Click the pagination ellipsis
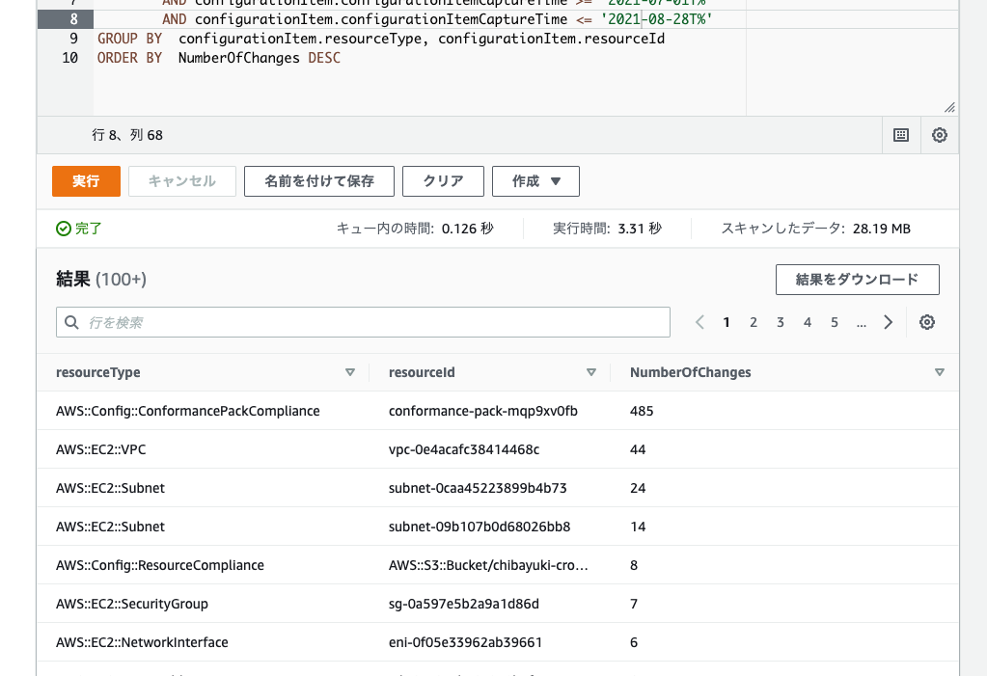 tap(862, 323)
